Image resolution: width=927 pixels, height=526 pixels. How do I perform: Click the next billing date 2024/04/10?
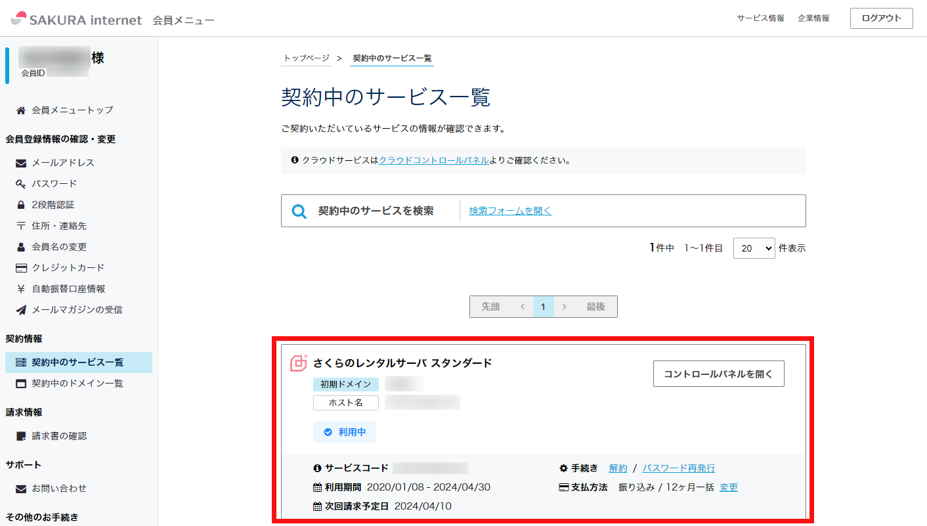click(x=423, y=506)
